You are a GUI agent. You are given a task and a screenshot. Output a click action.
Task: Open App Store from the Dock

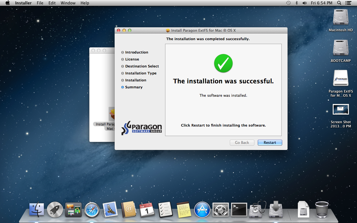tap(202, 210)
